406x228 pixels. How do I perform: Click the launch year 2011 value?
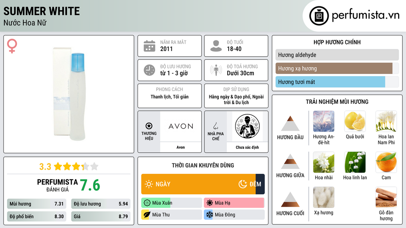166,49
